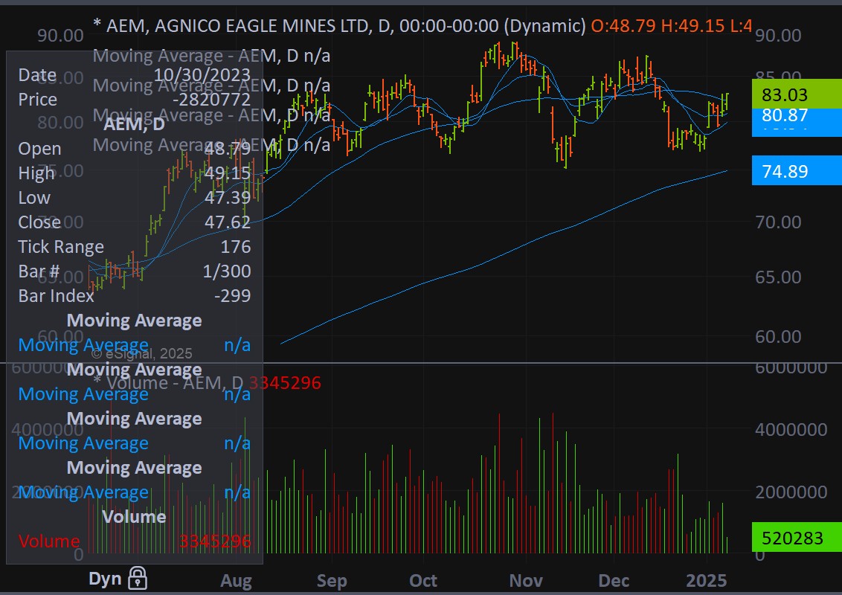
Task: Select the Close 47.62 row
Action: coord(134,222)
